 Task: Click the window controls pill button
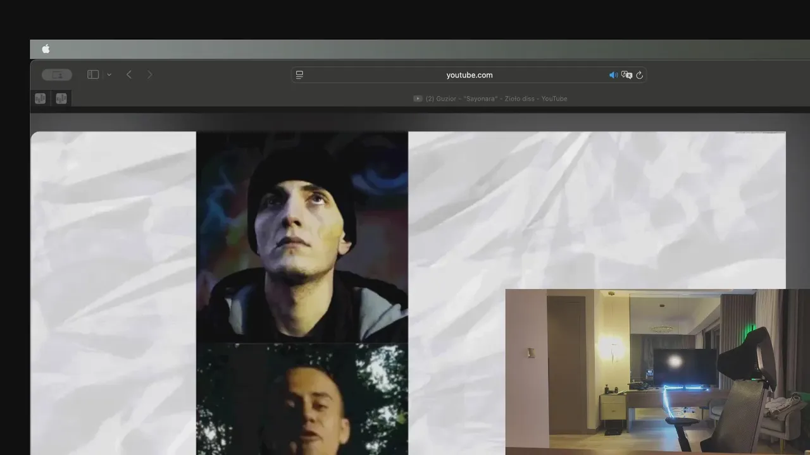[x=57, y=75]
